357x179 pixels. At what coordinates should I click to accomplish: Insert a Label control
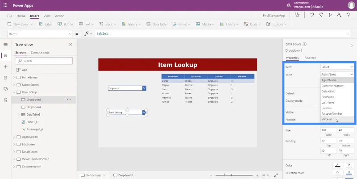[x=46, y=24]
